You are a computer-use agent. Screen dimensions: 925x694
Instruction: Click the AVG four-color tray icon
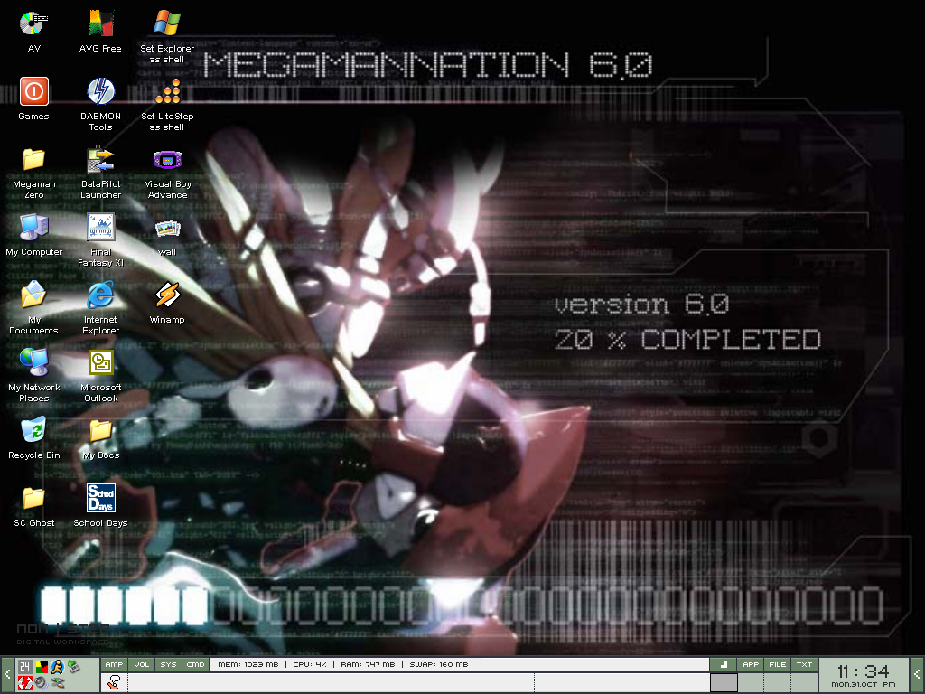[x=42, y=667]
